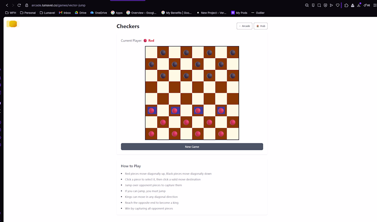This screenshot has width=377, height=222.
Task: Click black piece in third row, fourth column
Action: [186, 76]
